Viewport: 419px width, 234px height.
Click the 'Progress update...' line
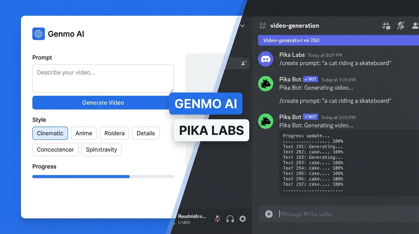306,136
